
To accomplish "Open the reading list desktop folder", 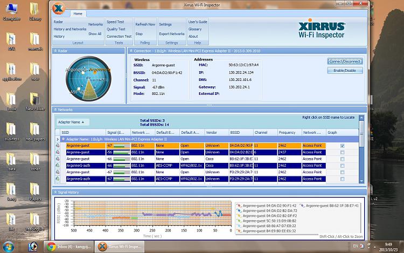I will 36,222.
